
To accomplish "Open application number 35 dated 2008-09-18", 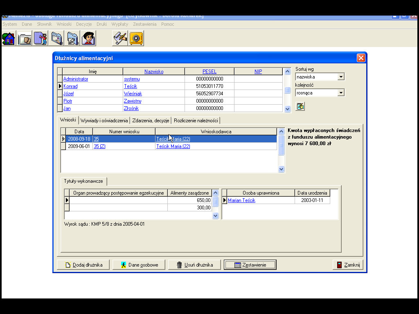I will pos(96,139).
